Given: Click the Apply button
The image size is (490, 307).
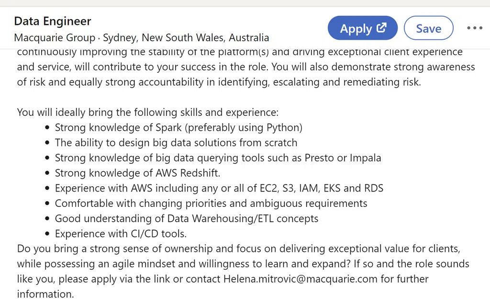Looking at the screenshot, I should click(x=363, y=28).
